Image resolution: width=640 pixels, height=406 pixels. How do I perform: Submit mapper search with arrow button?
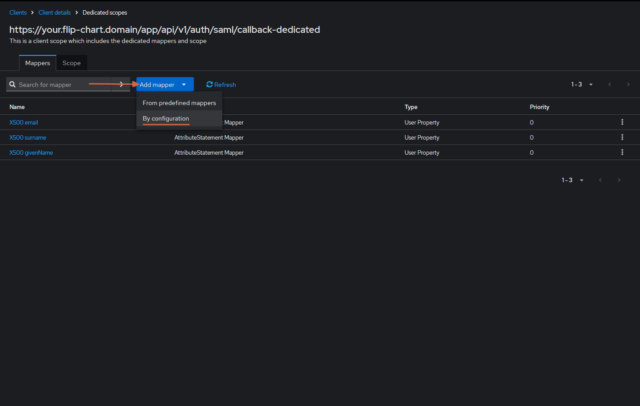click(x=121, y=84)
